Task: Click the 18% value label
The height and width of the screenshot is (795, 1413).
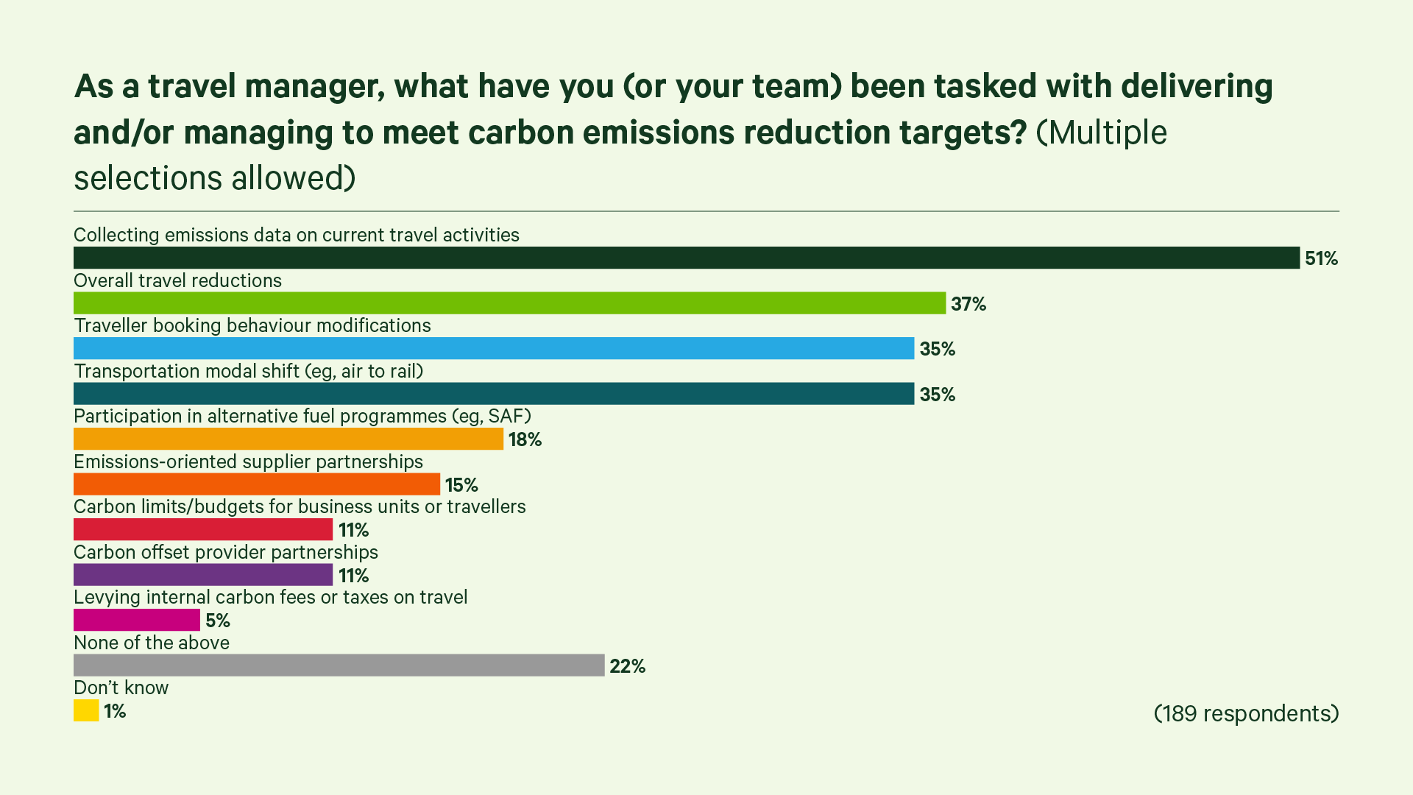Action: (x=525, y=439)
